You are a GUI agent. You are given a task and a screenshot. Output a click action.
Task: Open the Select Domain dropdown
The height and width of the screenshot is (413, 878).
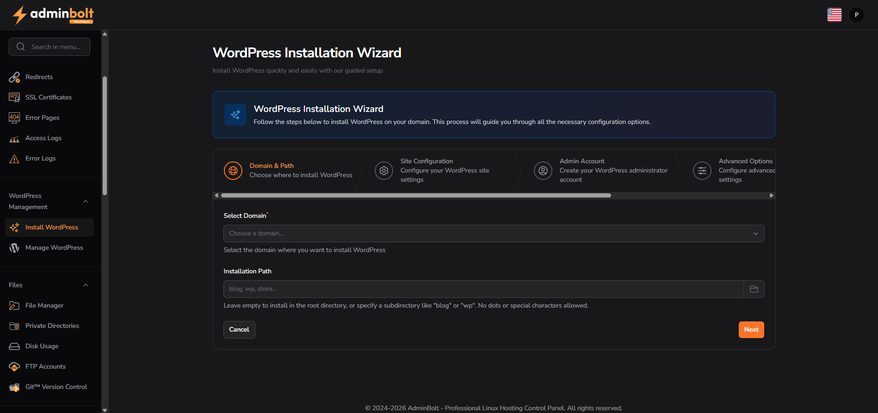pos(494,234)
